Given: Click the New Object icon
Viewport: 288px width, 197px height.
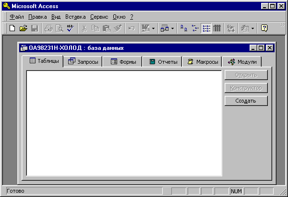Looking at the screenshot, I should 245,28.
